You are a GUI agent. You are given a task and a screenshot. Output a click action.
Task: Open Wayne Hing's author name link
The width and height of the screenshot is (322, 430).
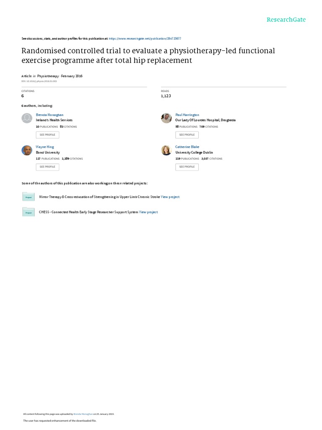pyautogui.click(x=44, y=147)
